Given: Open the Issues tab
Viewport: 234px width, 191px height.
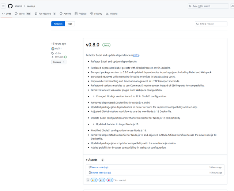Looking at the screenshot, I should coord(23,14).
